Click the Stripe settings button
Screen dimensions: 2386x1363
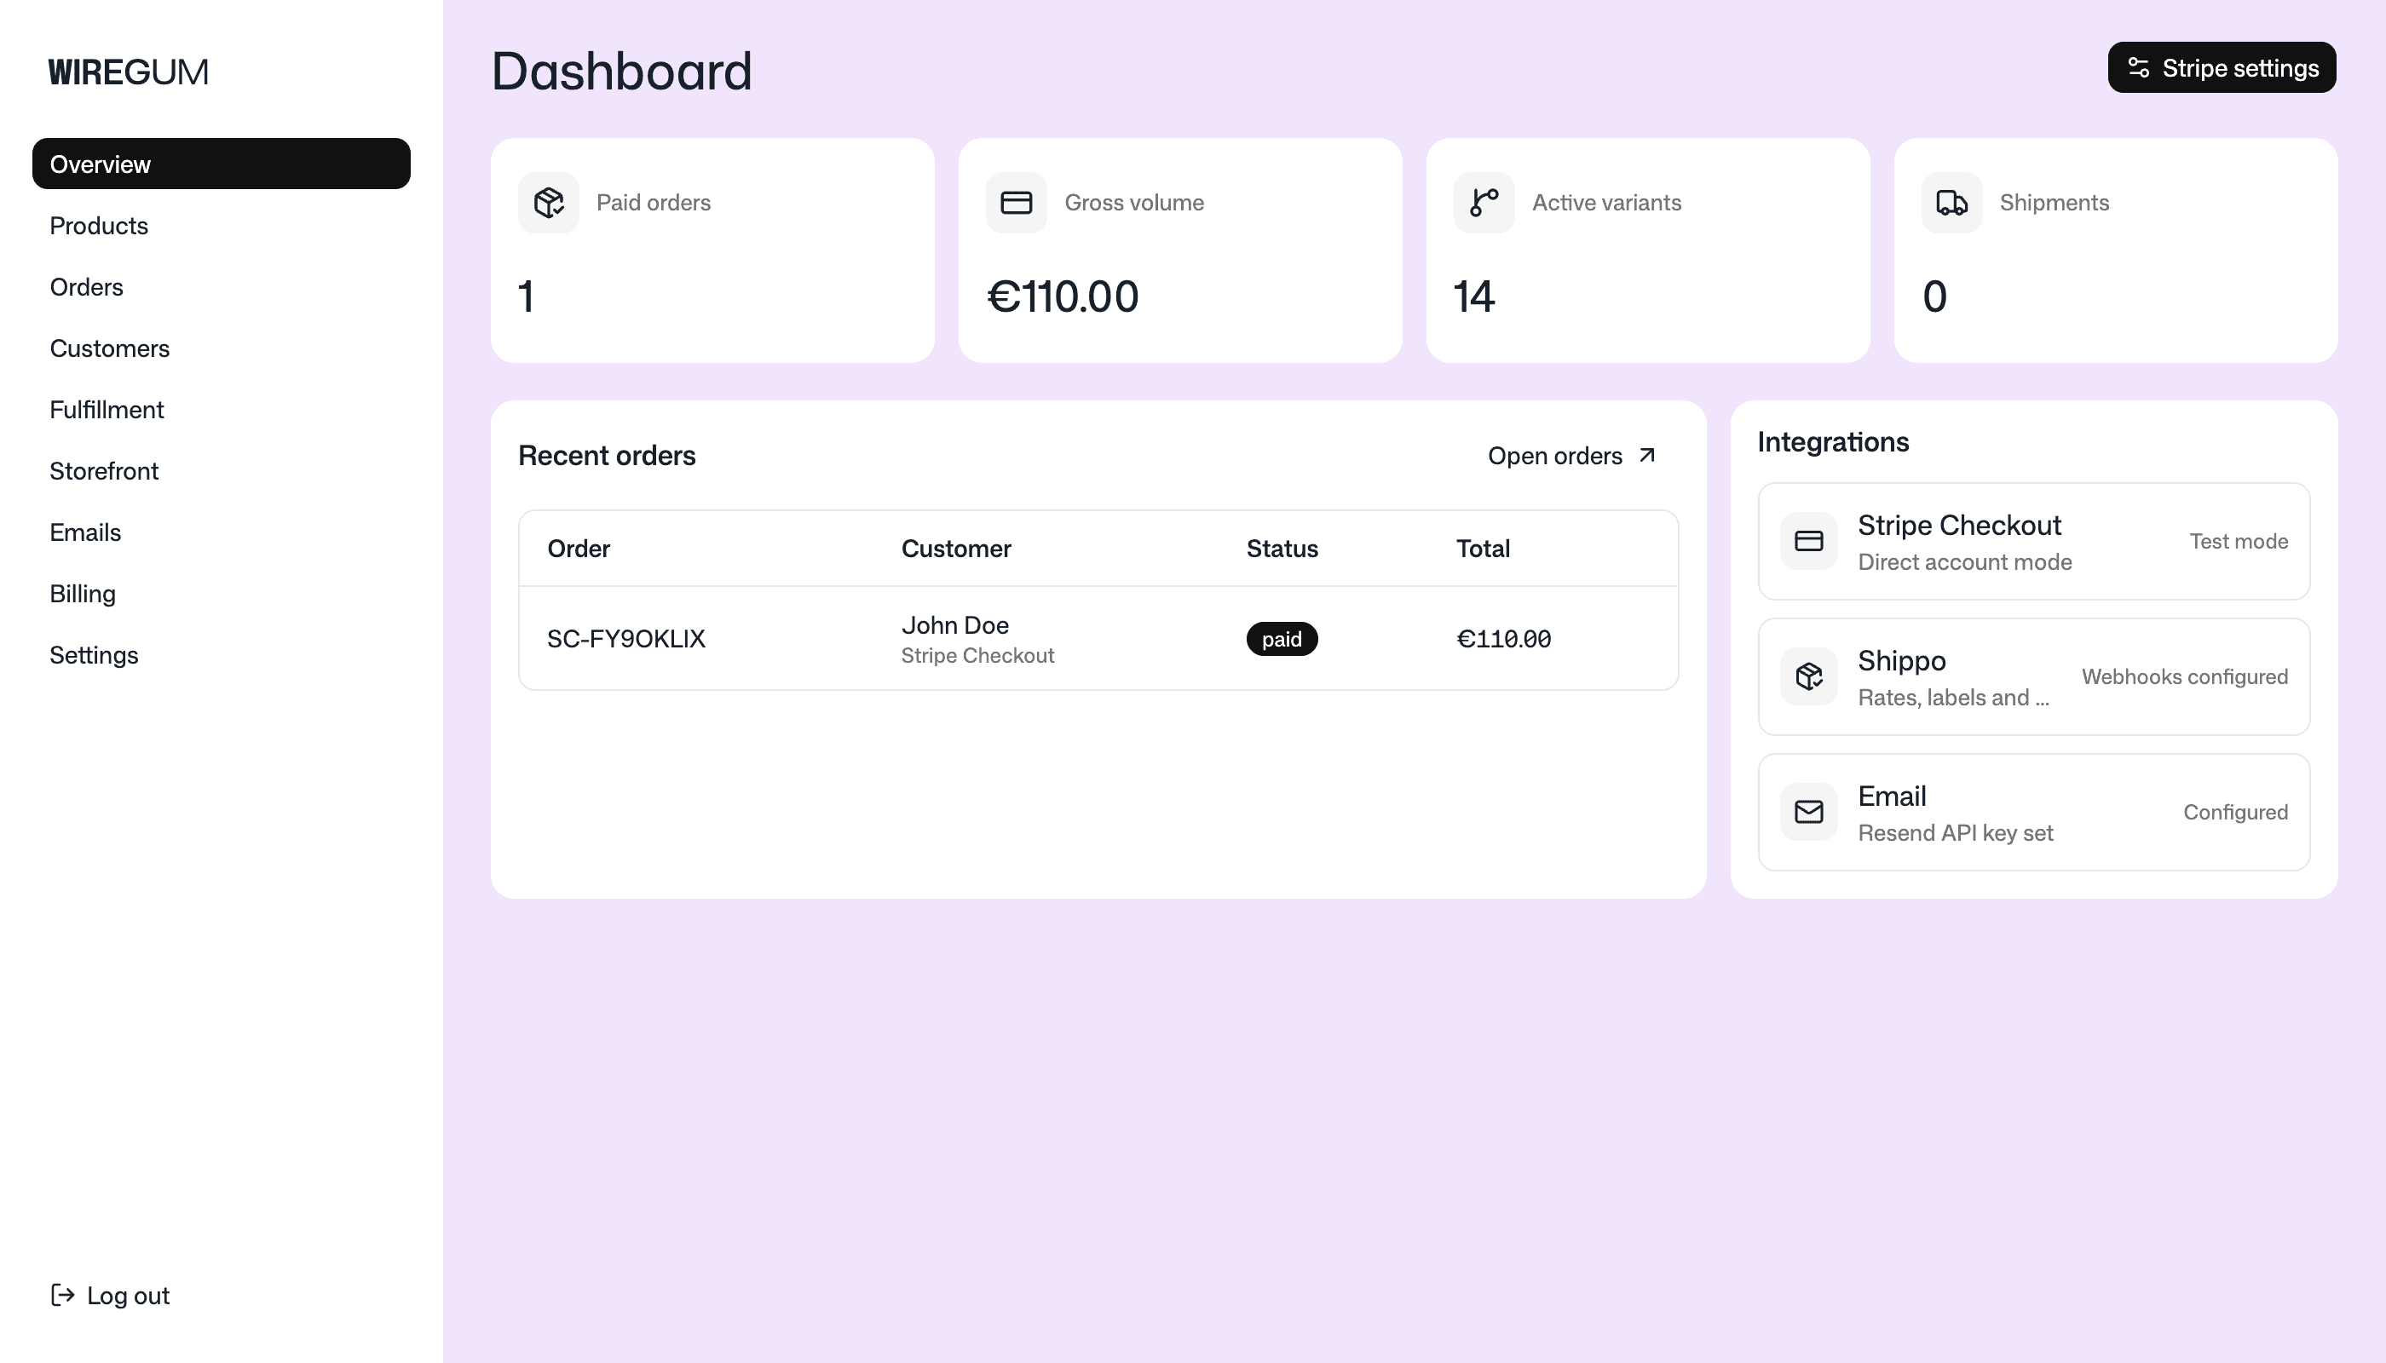[2222, 67]
